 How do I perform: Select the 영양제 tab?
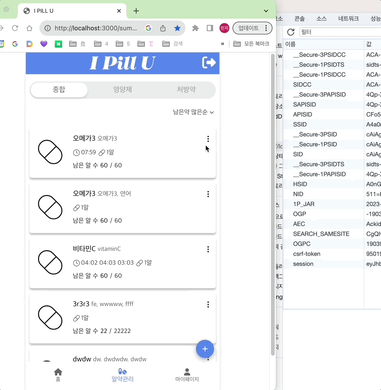pos(123,90)
